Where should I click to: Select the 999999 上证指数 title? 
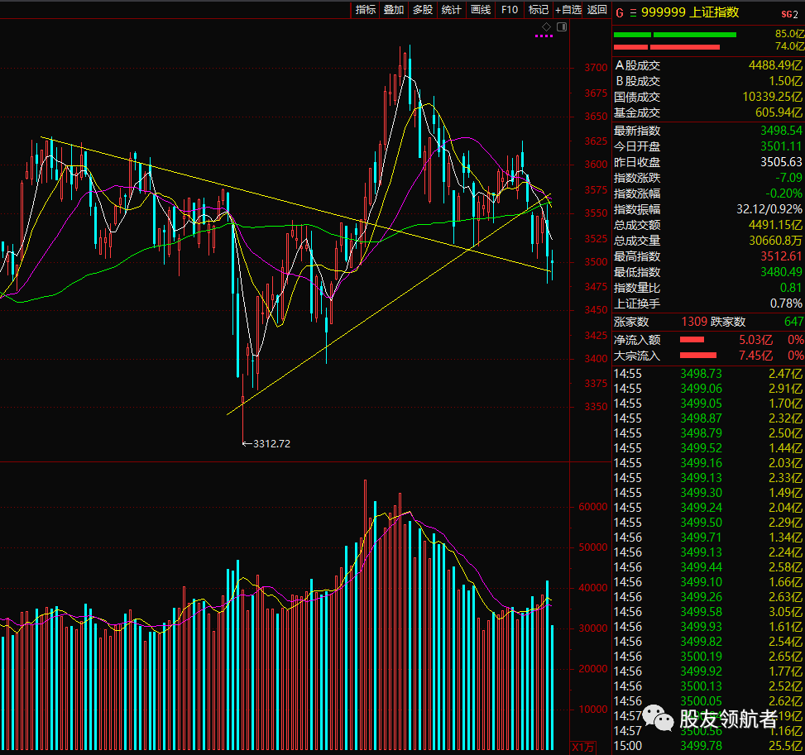point(690,12)
